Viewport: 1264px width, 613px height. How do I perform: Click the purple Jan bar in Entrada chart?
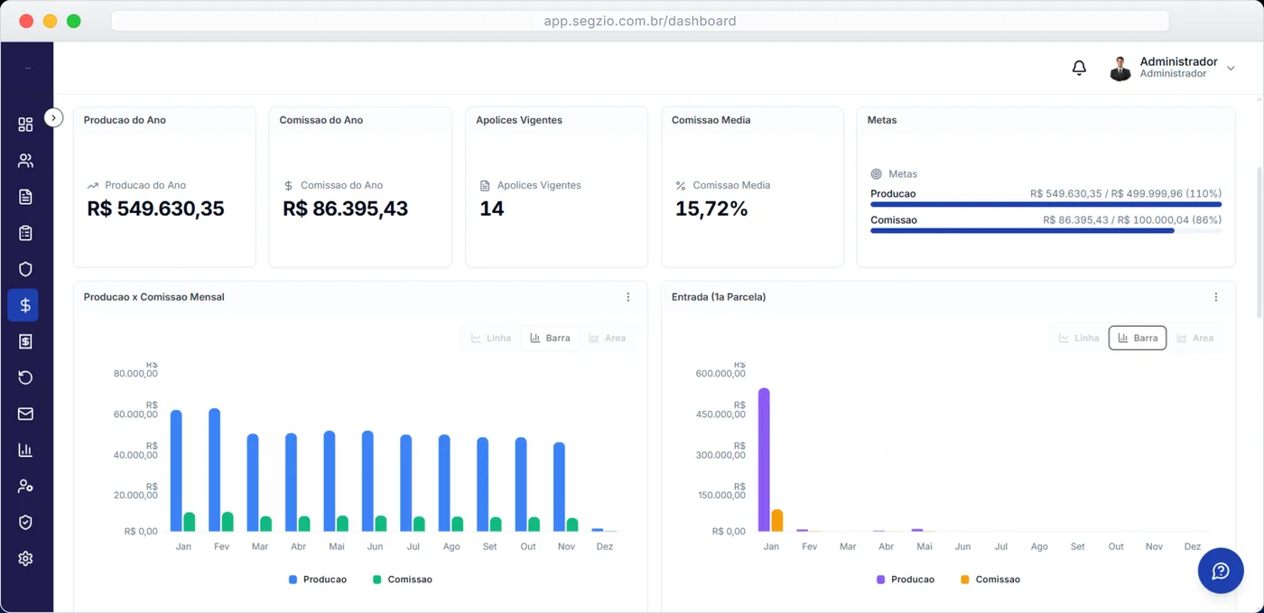tap(764, 460)
